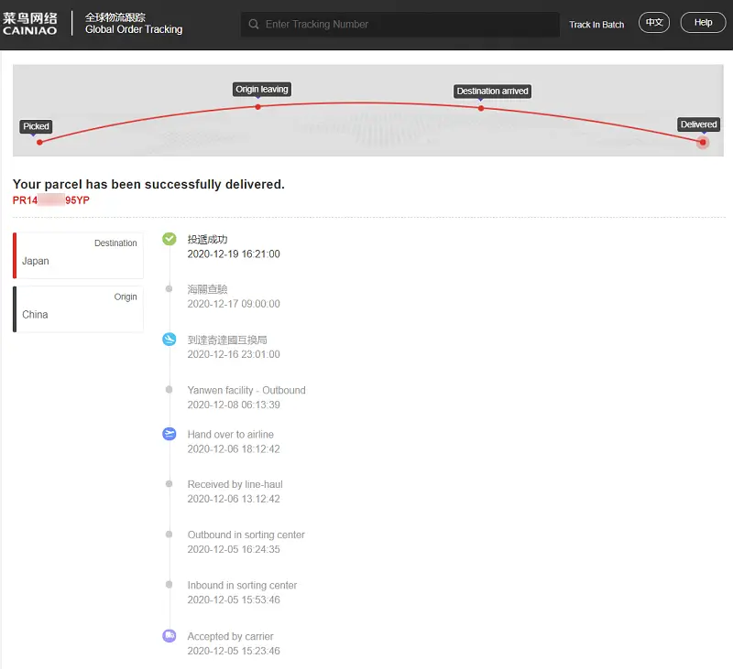Viewport: 733px width, 669px height.
Task: Open the Help page
Action: (703, 23)
